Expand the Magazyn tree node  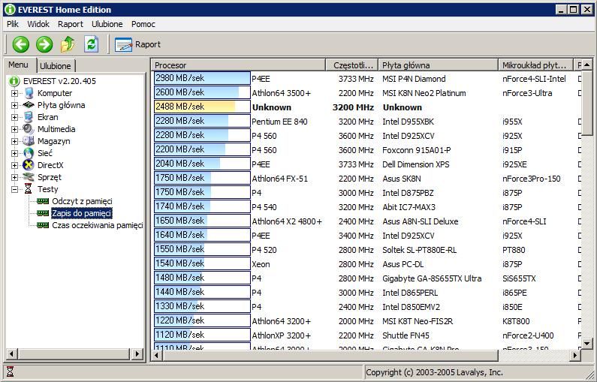coord(14,141)
